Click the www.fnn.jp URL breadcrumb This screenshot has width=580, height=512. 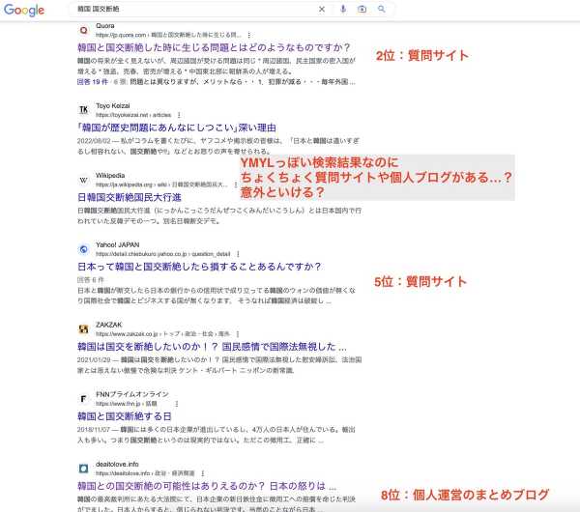pyautogui.click(x=127, y=404)
